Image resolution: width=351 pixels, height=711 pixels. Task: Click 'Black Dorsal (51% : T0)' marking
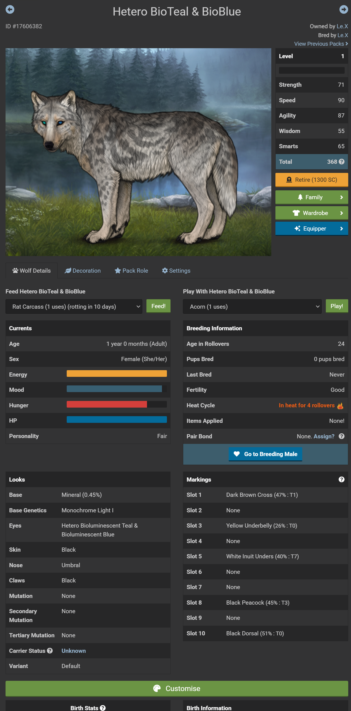point(255,633)
